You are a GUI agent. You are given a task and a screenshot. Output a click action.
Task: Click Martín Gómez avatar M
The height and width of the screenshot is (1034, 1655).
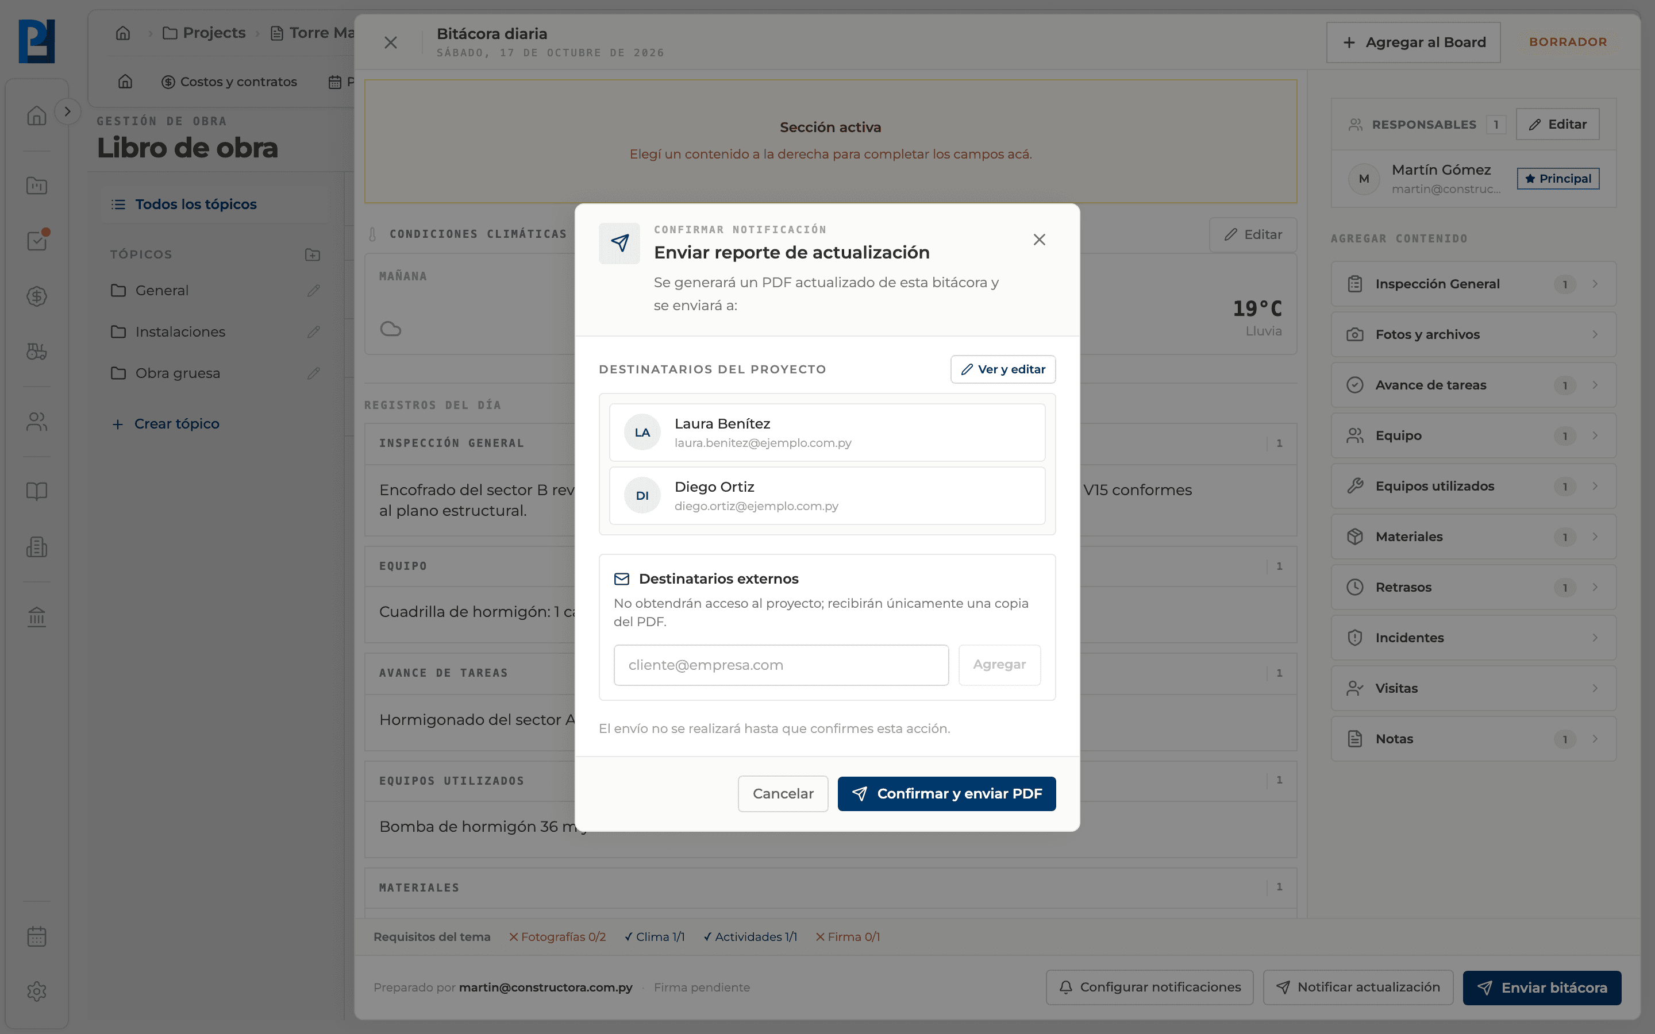[1364, 179]
